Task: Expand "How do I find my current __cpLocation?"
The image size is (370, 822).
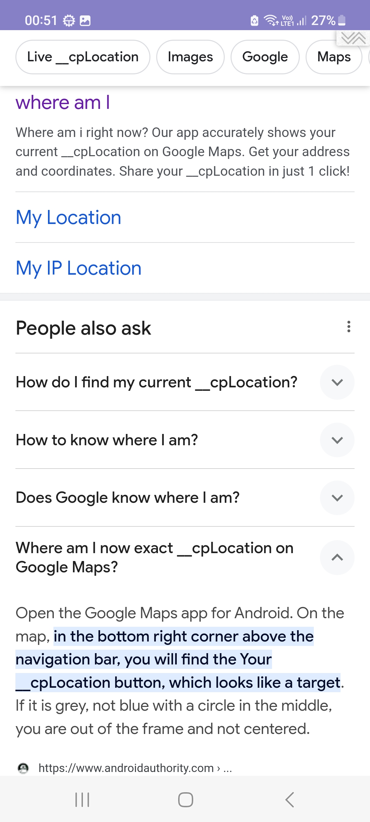Action: point(337,382)
